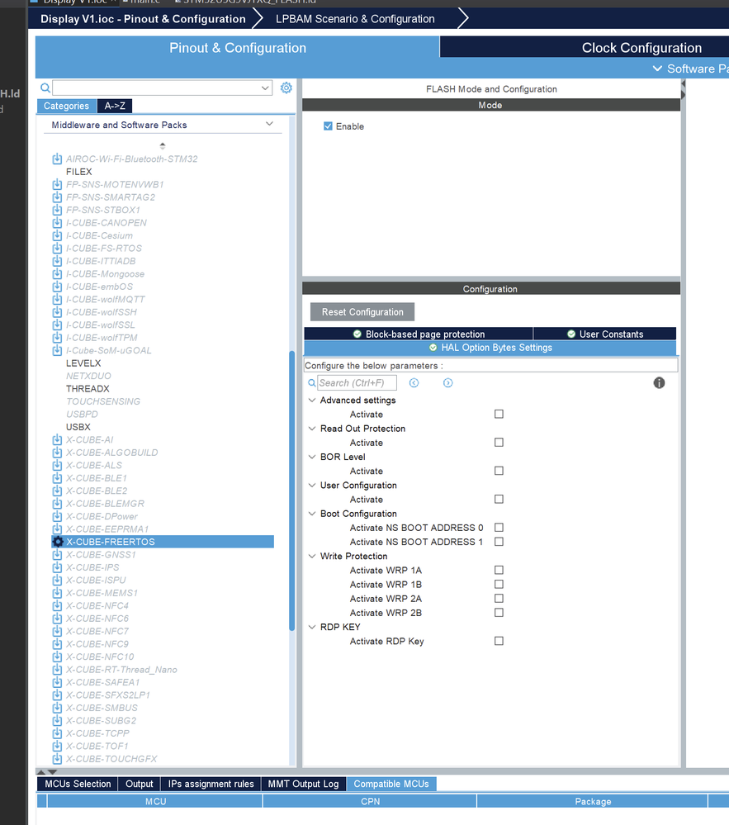Collapse the Boot Configuration group

[312, 514]
